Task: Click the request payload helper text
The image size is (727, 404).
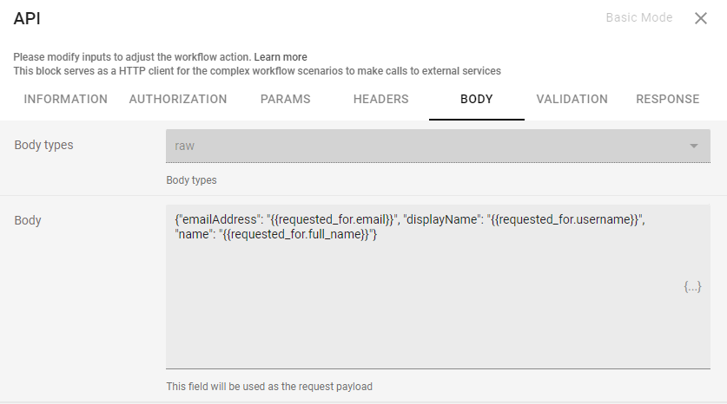Action: [269, 387]
